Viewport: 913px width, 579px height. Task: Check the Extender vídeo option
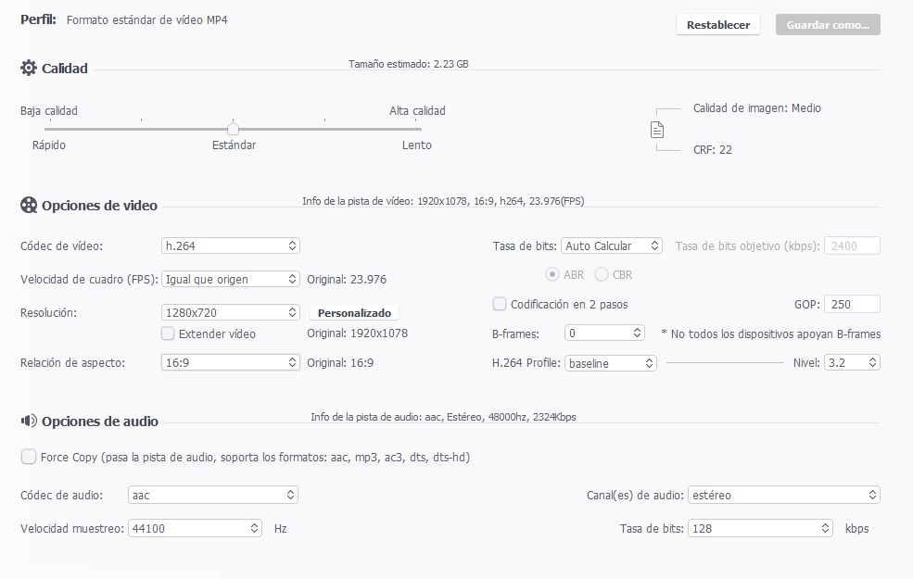click(x=168, y=334)
